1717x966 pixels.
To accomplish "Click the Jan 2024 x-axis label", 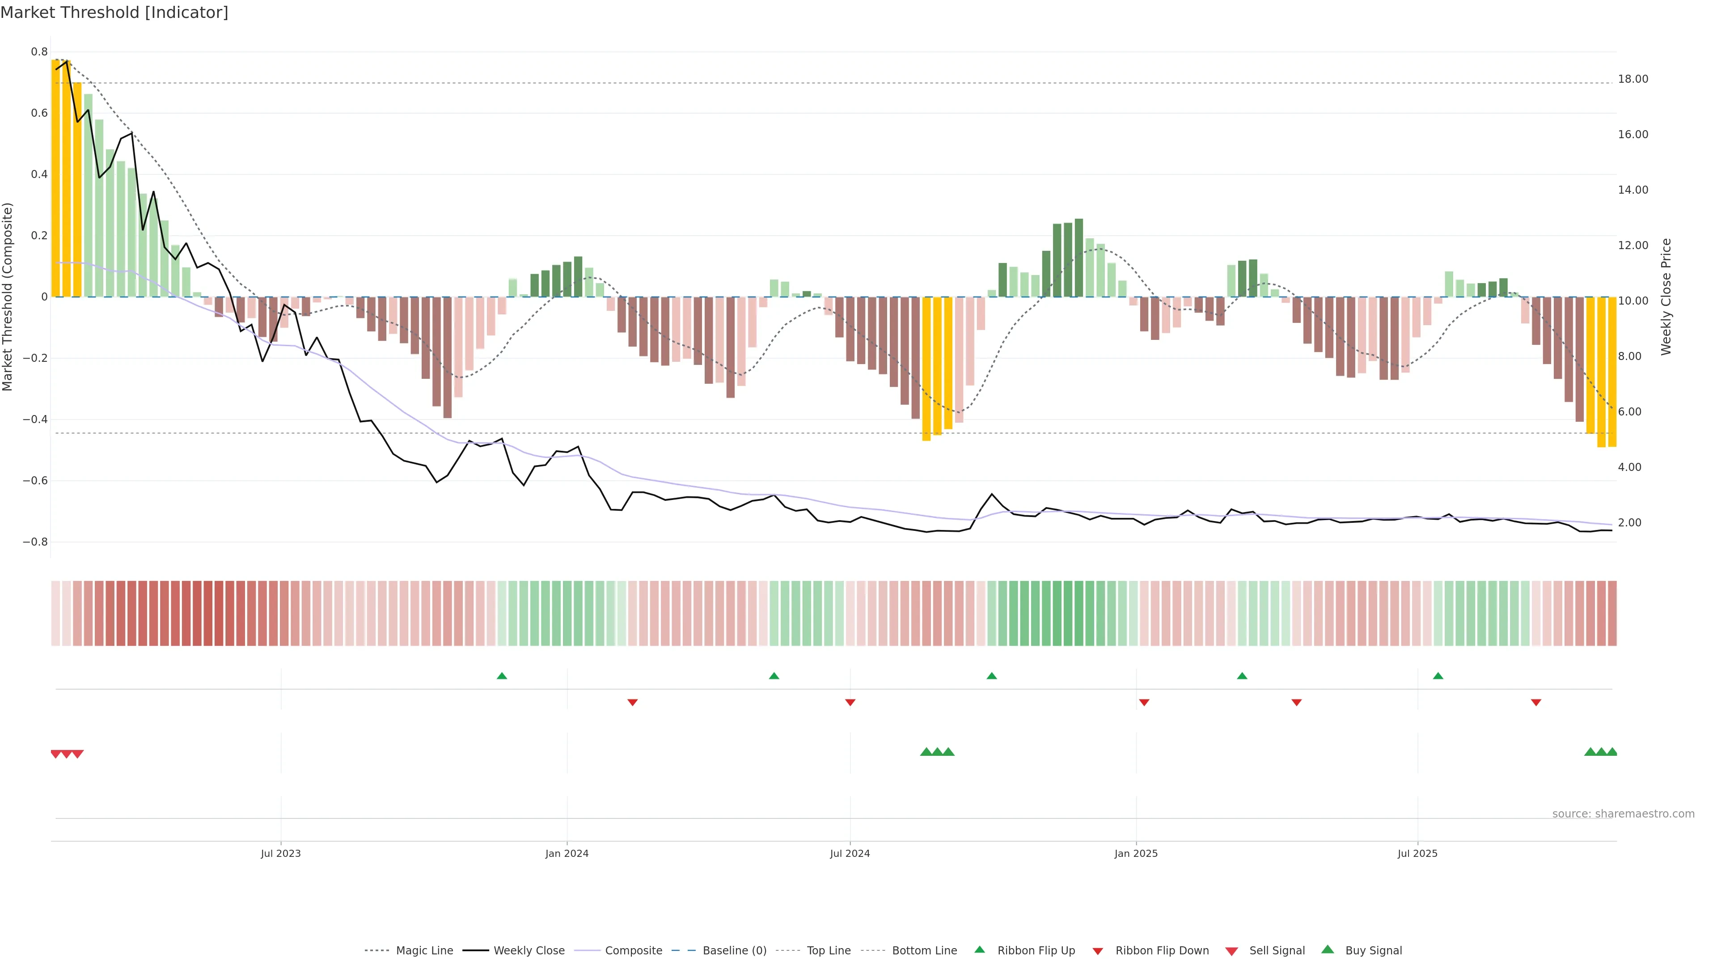I will coord(567,853).
